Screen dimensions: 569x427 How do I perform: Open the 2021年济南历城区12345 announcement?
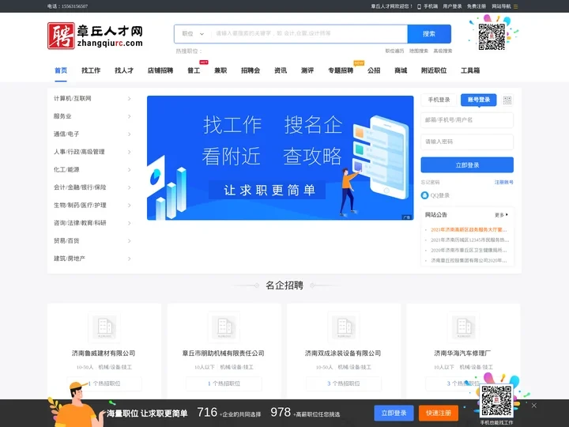[470, 240]
